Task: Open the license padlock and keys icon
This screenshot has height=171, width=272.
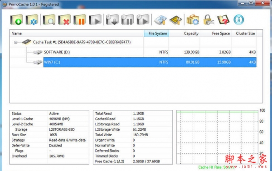Action: [208, 20]
